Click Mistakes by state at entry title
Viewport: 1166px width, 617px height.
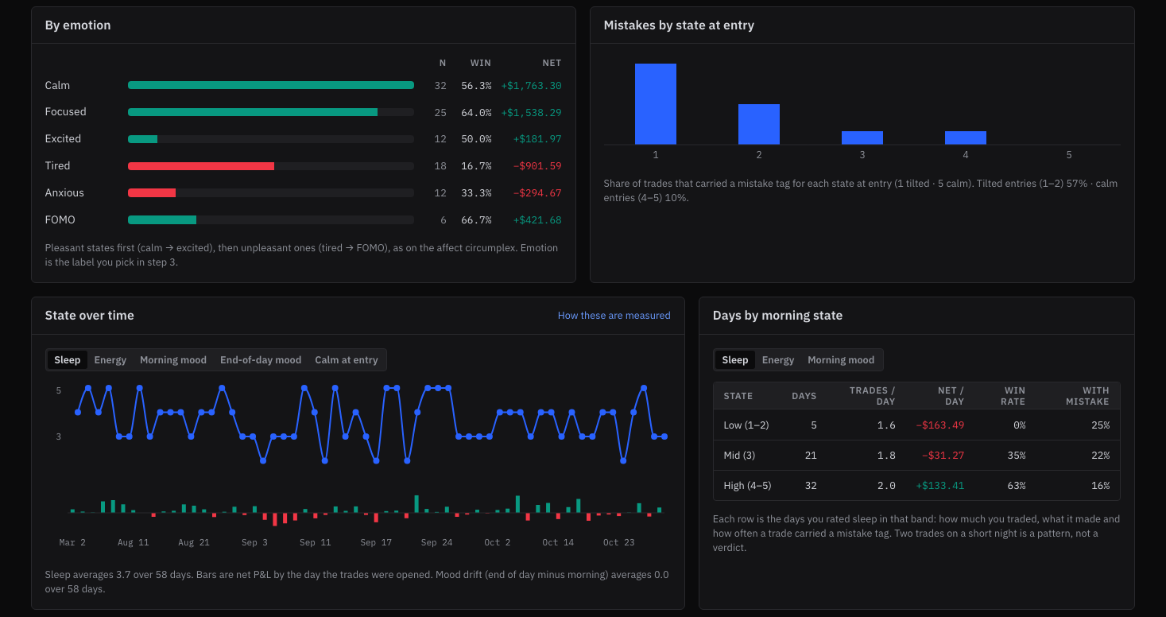coord(679,25)
